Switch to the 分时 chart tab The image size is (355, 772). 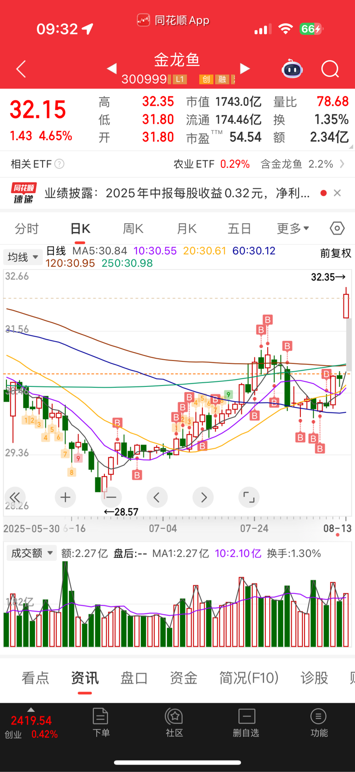27,229
